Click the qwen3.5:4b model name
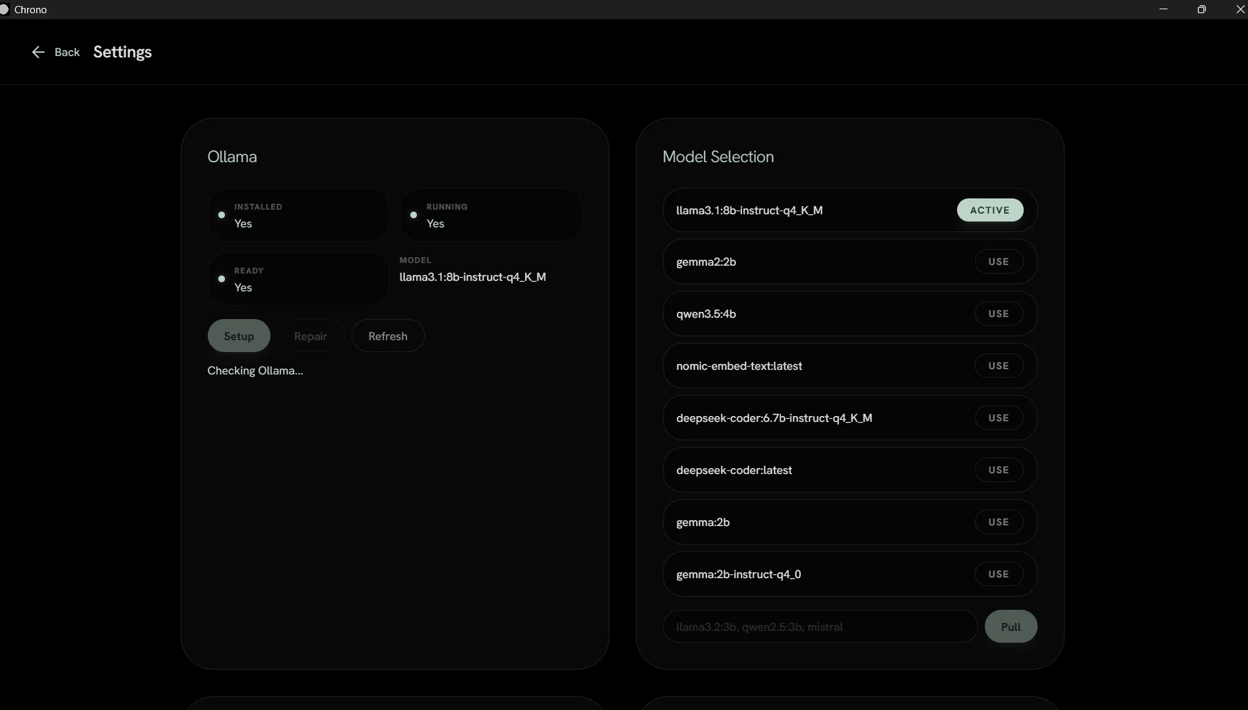1248x710 pixels. 706,314
